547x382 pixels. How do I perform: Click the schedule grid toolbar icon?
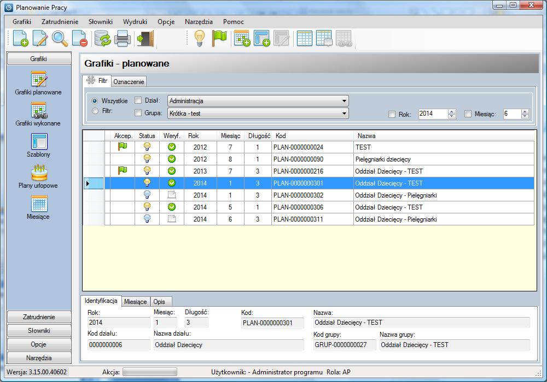[304, 38]
